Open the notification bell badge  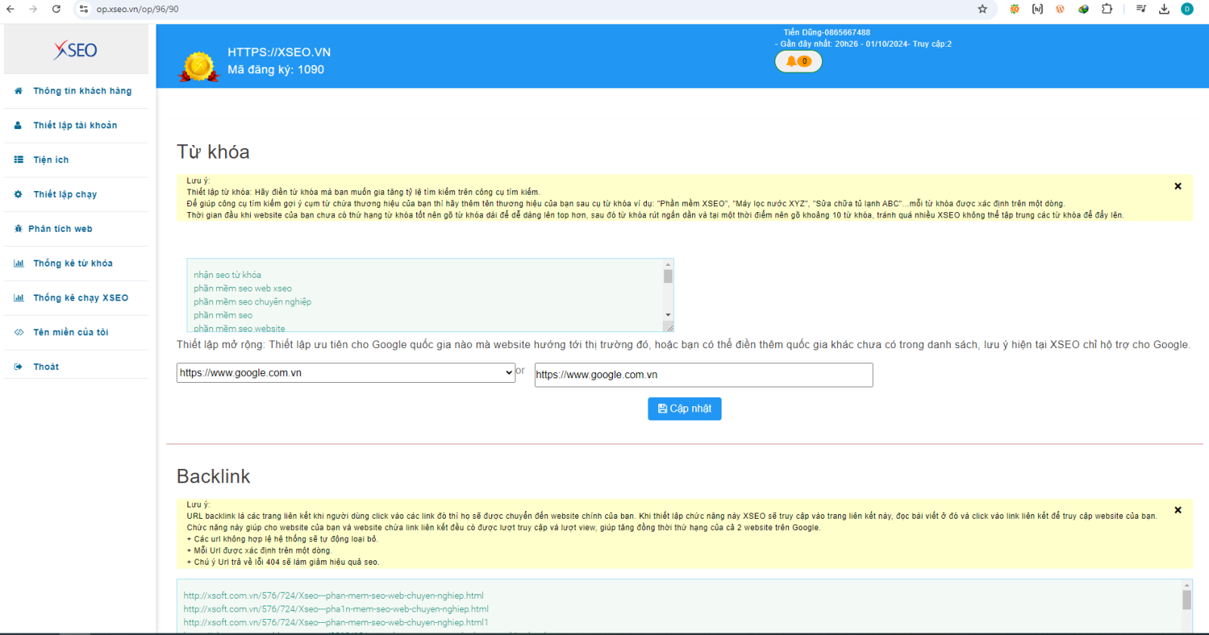(799, 61)
